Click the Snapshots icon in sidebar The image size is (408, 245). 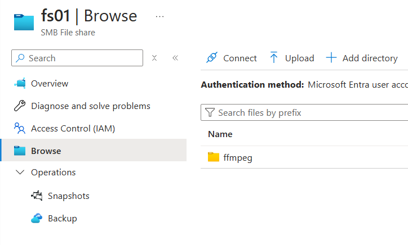(x=37, y=196)
